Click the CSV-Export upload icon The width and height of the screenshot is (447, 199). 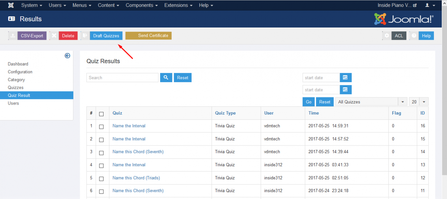(13, 36)
